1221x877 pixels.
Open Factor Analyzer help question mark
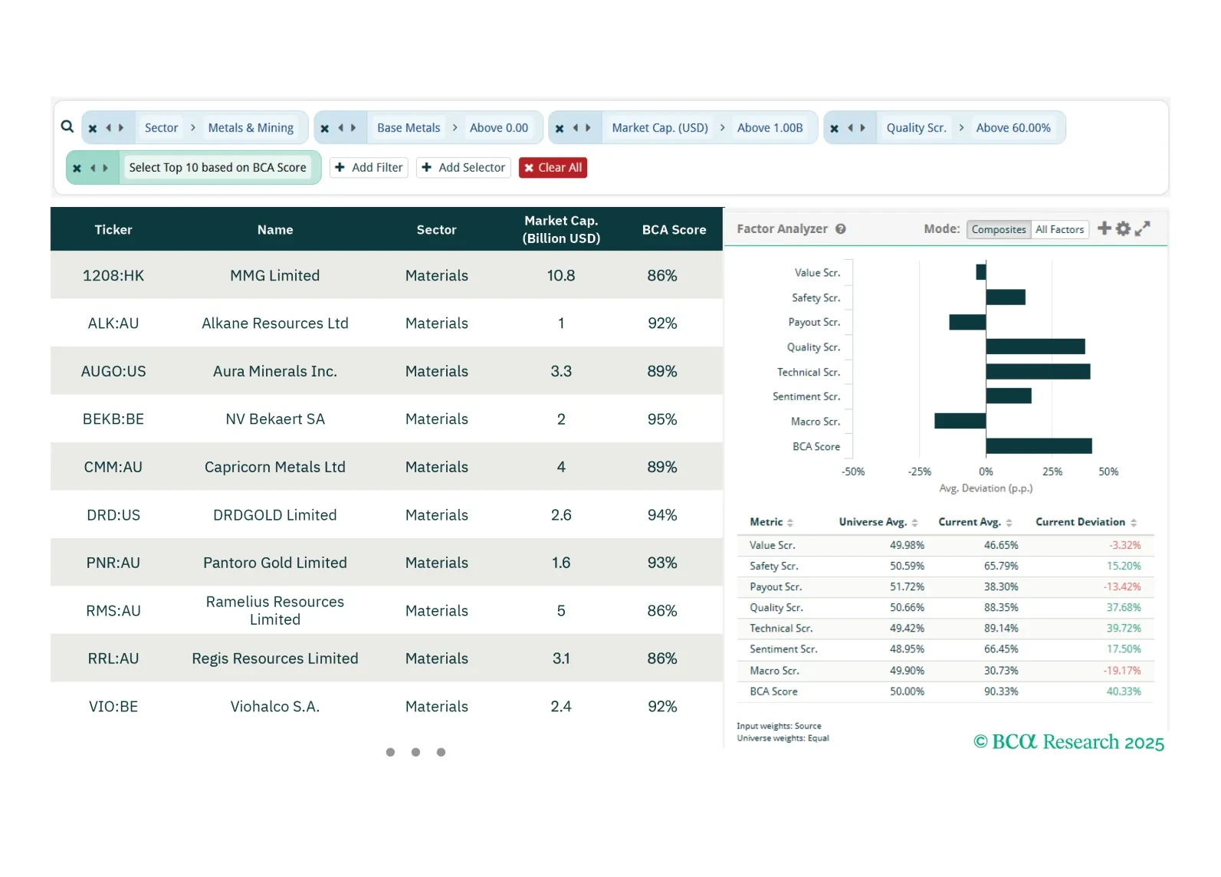tap(841, 229)
